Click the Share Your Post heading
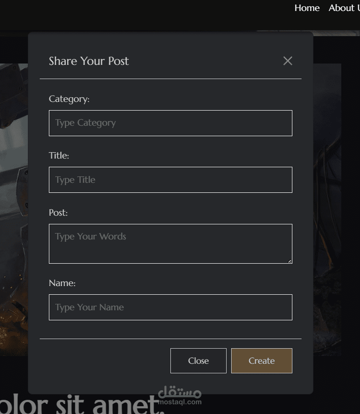The image size is (360, 414). coord(89,61)
